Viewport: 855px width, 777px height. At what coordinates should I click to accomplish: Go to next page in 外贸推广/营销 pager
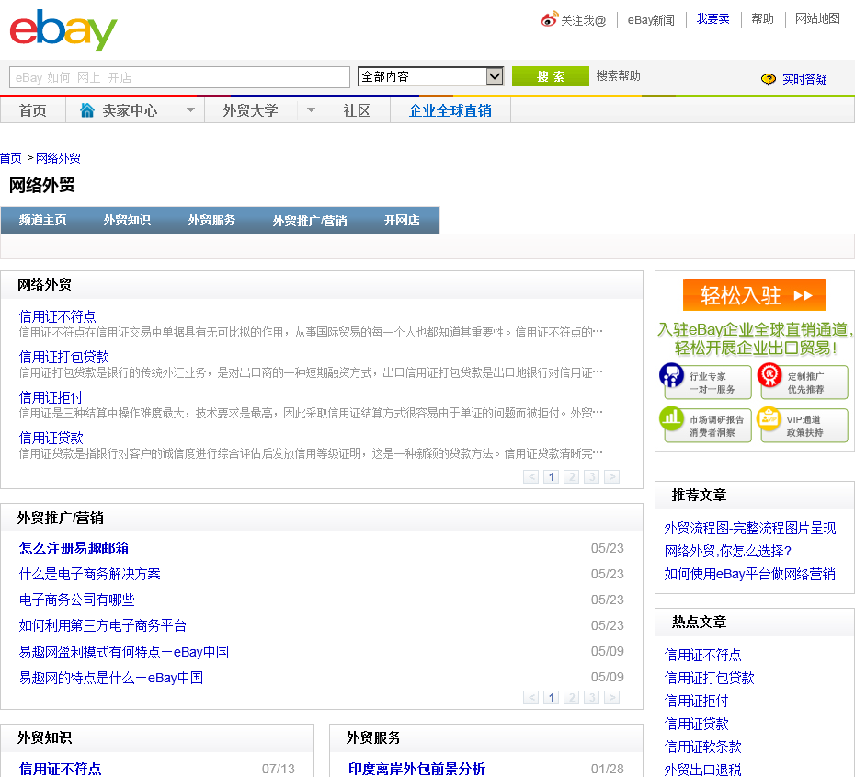coord(611,697)
